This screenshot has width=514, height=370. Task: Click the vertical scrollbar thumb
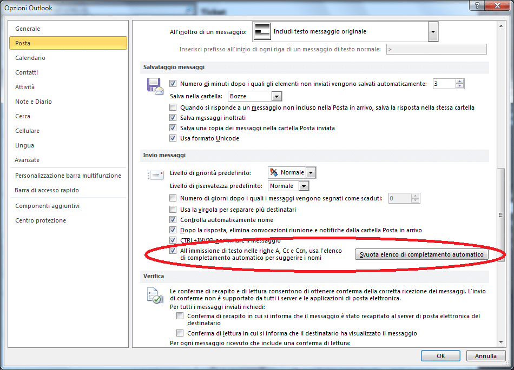[501, 215]
